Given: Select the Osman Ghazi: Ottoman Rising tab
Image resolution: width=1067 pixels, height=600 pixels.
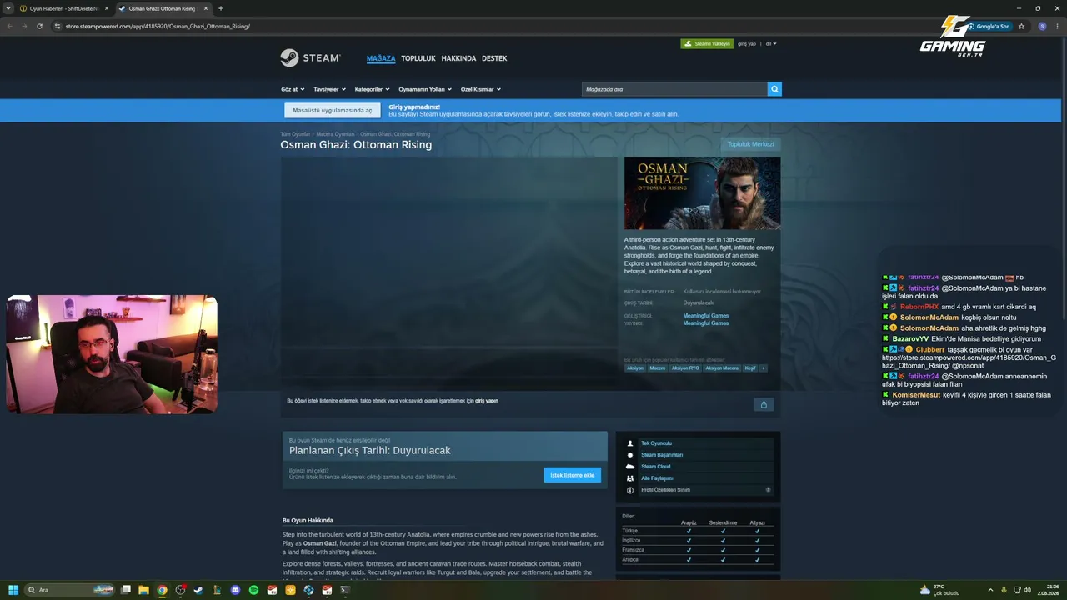Looking at the screenshot, I should point(163,8).
